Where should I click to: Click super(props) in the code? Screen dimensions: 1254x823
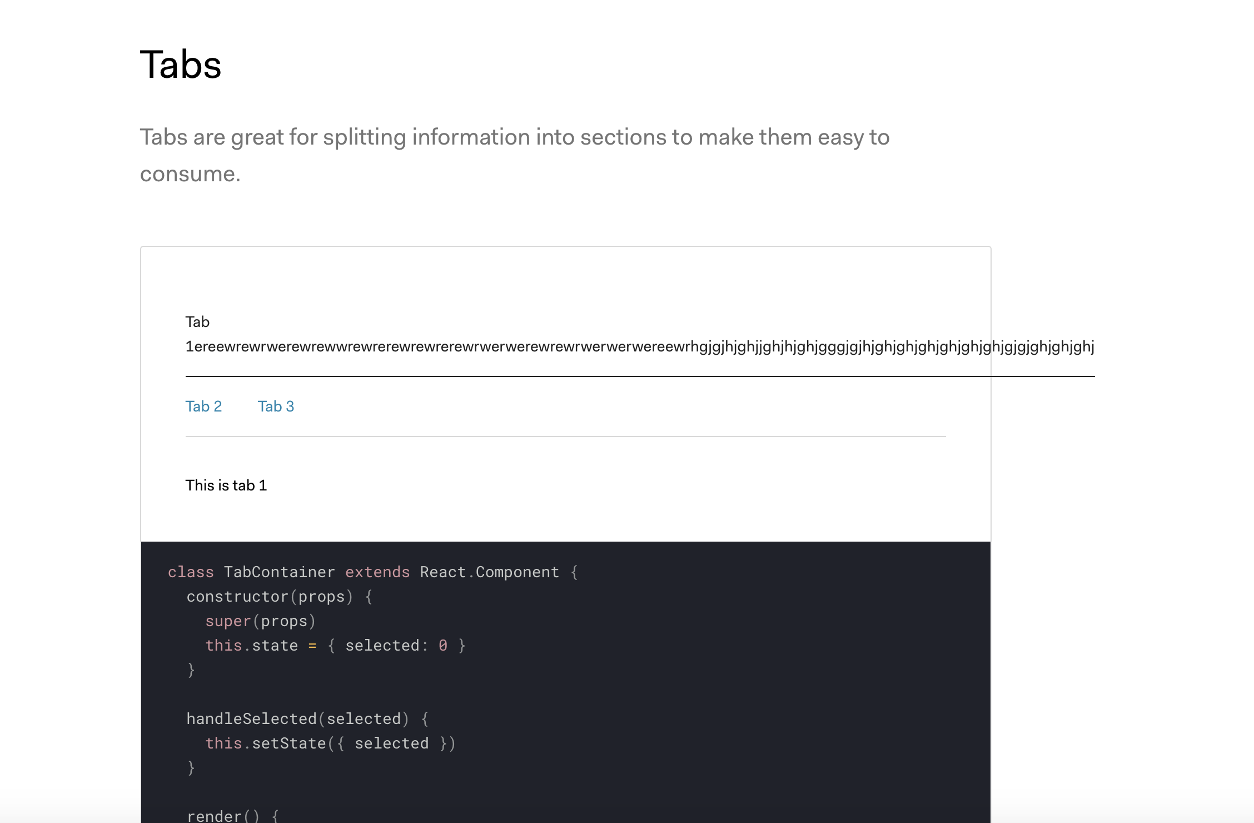[x=260, y=621]
